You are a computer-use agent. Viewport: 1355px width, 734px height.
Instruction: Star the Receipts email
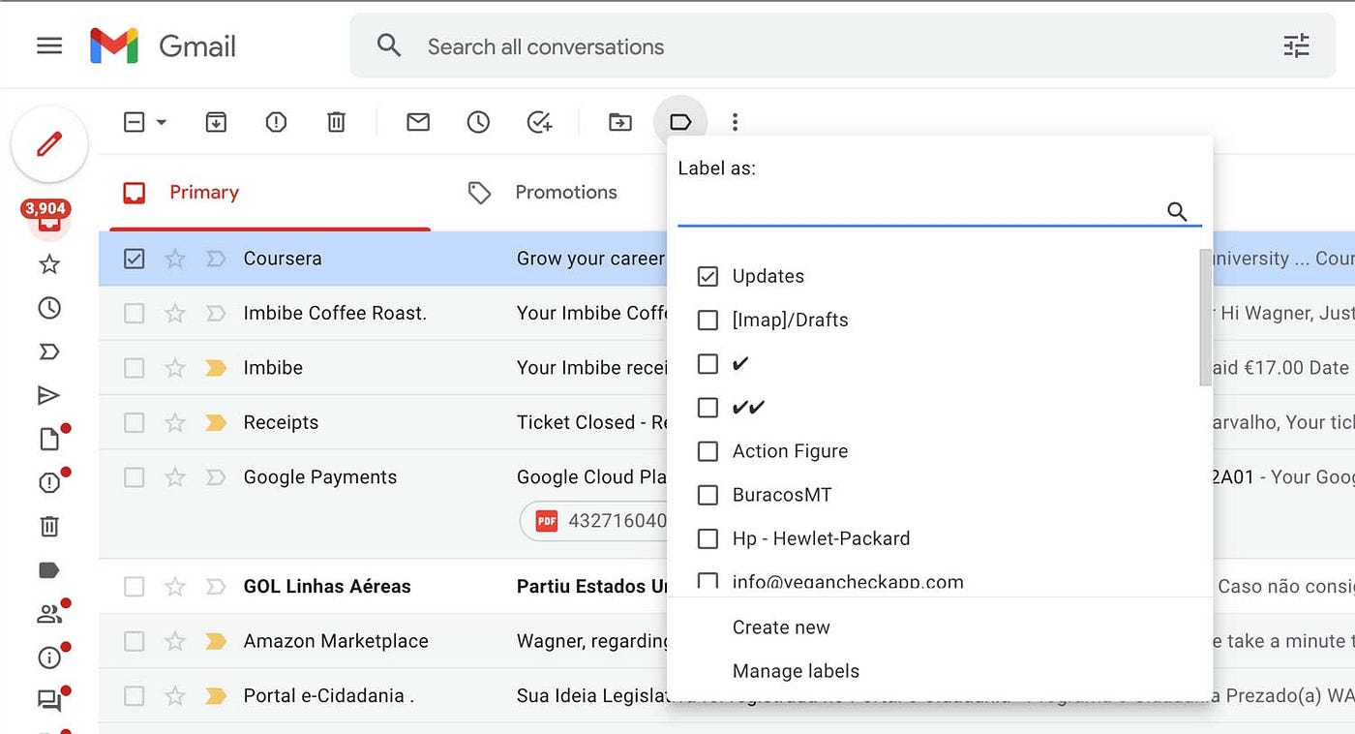174,422
